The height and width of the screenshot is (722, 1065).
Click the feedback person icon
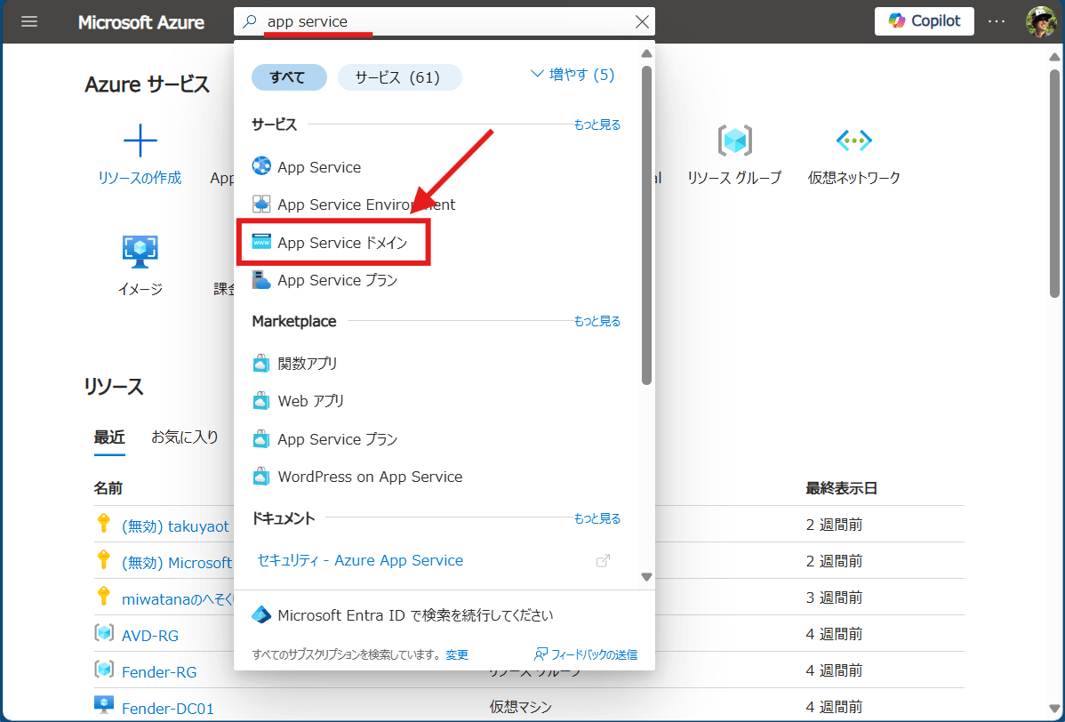pyautogui.click(x=541, y=654)
